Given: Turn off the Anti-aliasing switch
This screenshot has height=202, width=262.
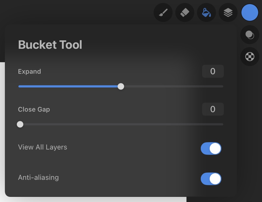Looking at the screenshot, I should coord(211,179).
